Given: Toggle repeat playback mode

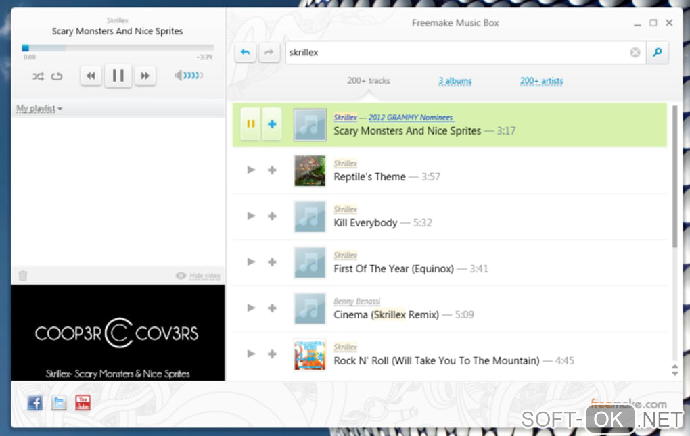Looking at the screenshot, I should click(x=57, y=76).
